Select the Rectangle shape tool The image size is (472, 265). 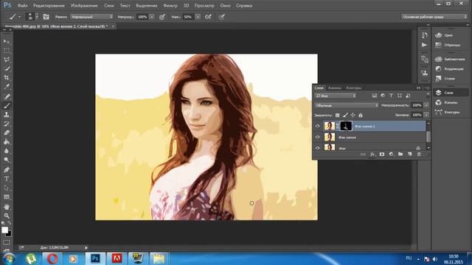pos(7,197)
